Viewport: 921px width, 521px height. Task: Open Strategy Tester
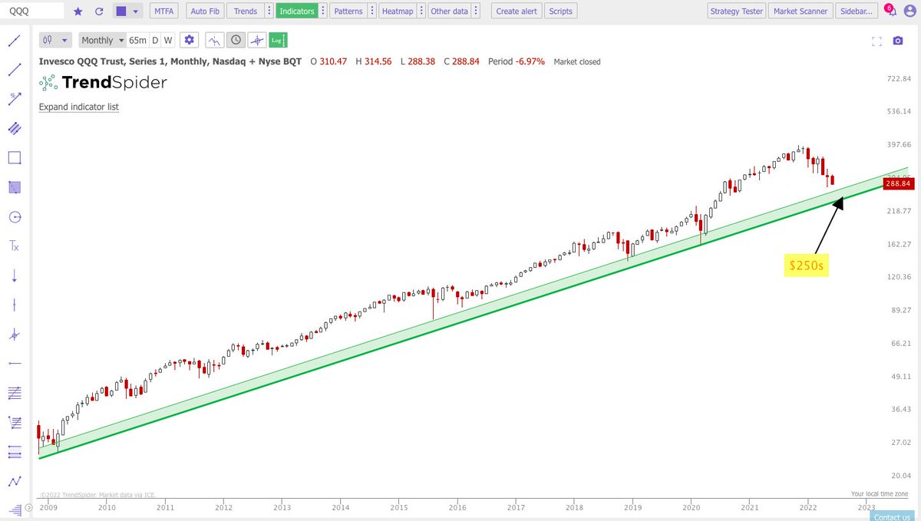coord(736,12)
